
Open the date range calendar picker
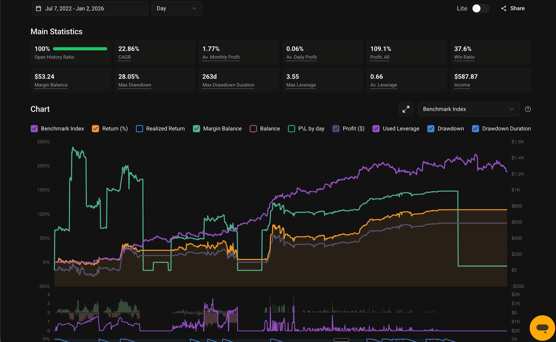(90, 8)
